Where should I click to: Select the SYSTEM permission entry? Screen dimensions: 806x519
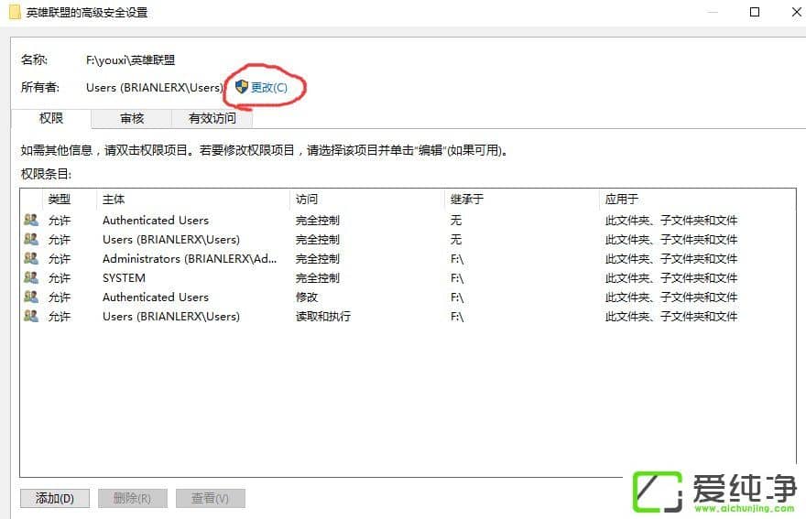[124, 277]
